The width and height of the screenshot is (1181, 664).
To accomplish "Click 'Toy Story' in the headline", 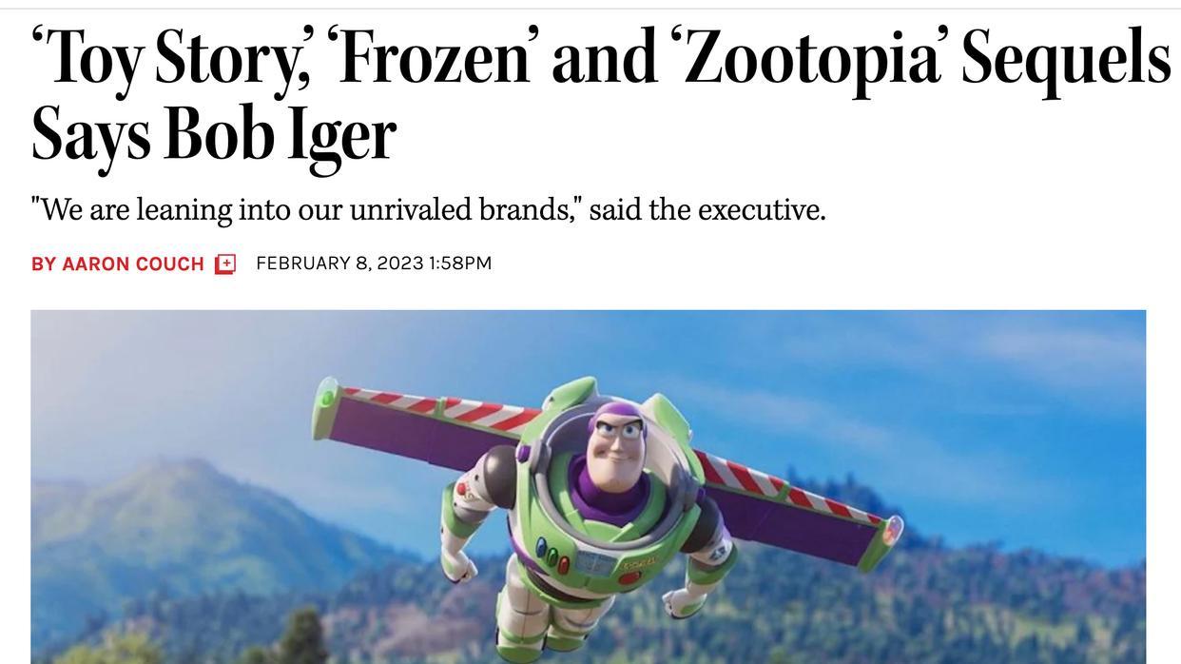I will tap(171, 59).
